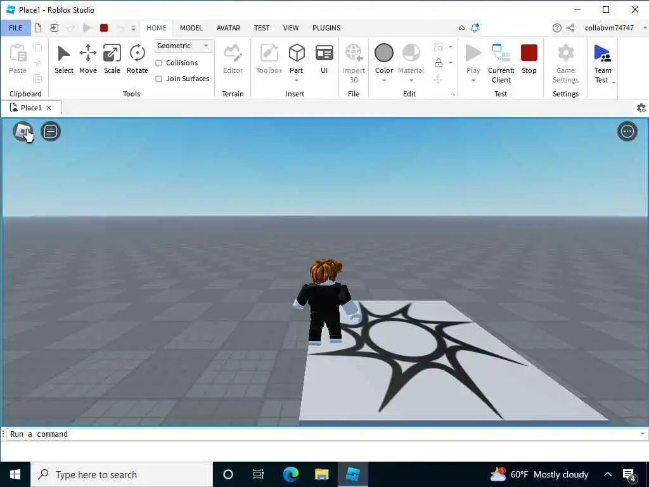Open File Explorer from taskbar
This screenshot has height=487, width=649.
(x=321, y=474)
